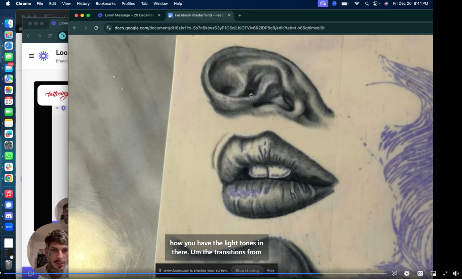
Task: Close the Loom Message tab
Action: [159, 15]
